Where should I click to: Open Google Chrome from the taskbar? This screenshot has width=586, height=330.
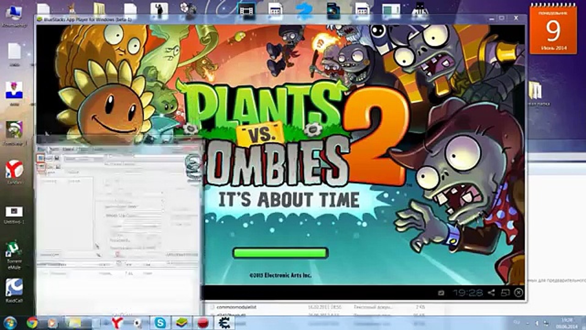(x=32, y=323)
